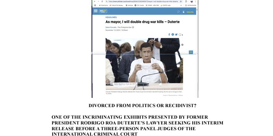Open the D2MM - ABS-CBN bookmark
Screen dimensions: 273x136
coord(152,5)
